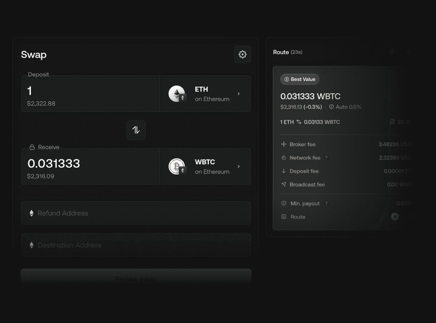Click the chevron next to WBTC
The height and width of the screenshot is (323, 436).
[x=239, y=166]
